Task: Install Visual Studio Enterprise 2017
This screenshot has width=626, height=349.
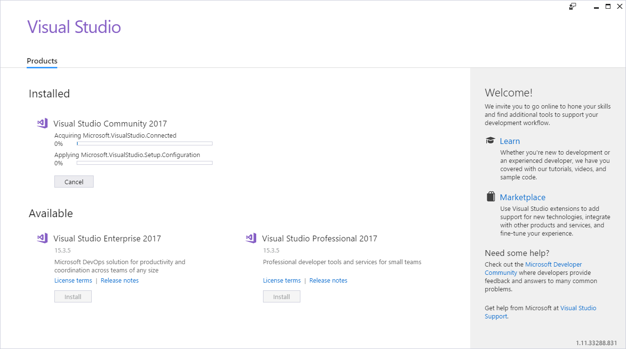Action: point(73,297)
